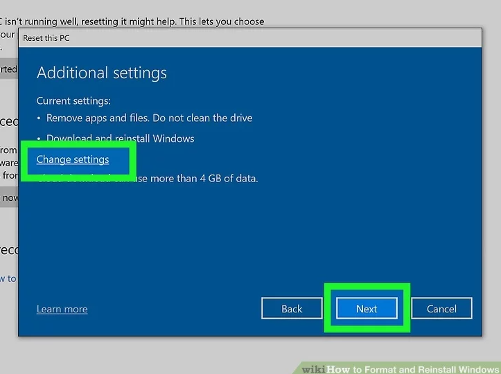Select the Additional settings heading
This screenshot has height=374, width=501.
102,73
